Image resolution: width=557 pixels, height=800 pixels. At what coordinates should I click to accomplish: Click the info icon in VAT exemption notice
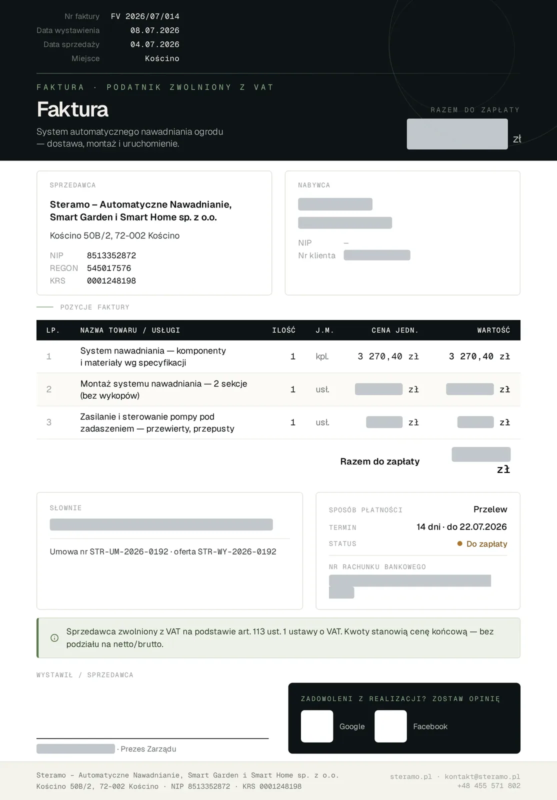click(54, 638)
